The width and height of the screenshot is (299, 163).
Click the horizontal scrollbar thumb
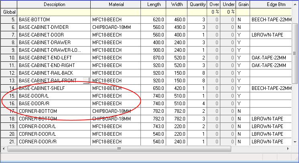point(119,149)
